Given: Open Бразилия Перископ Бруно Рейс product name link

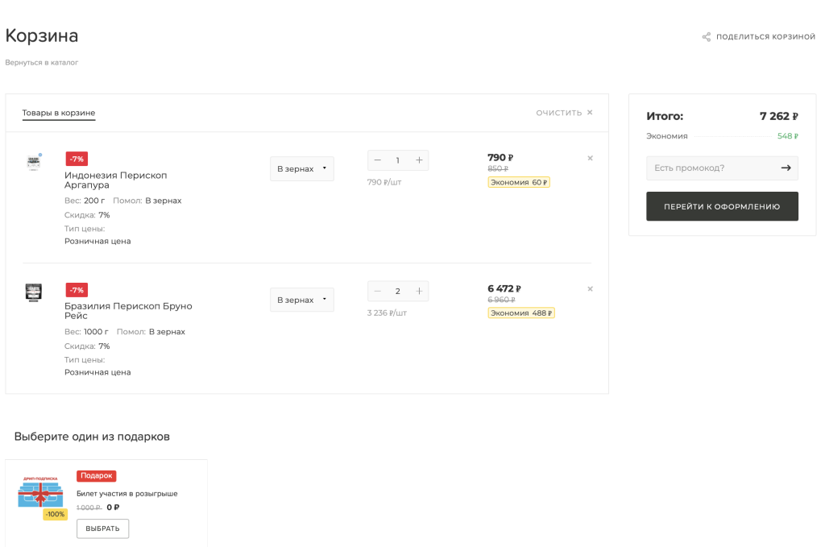Looking at the screenshot, I should pyautogui.click(x=128, y=311).
